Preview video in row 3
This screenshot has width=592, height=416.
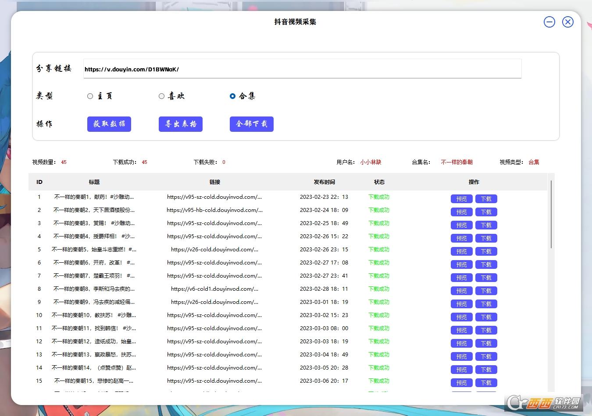point(462,225)
